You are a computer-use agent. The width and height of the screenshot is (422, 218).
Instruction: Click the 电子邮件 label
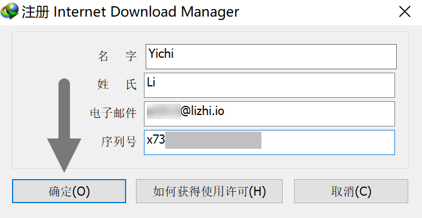(x=114, y=113)
